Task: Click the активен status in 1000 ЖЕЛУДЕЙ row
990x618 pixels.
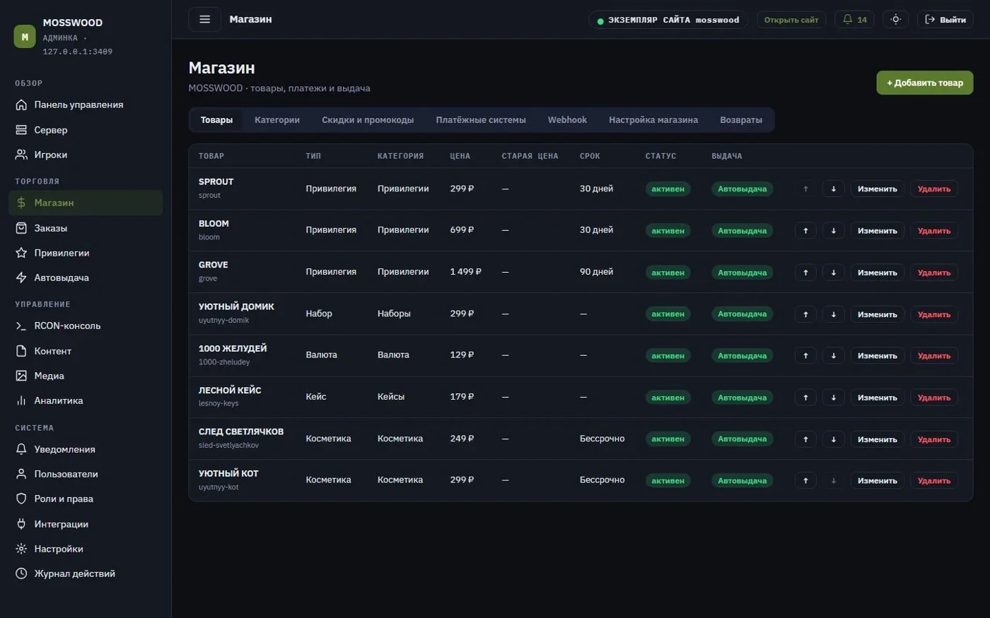Action: (x=668, y=356)
